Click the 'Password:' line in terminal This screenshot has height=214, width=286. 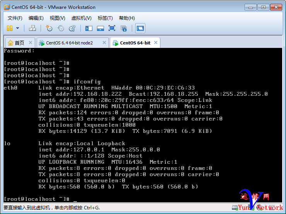(19, 51)
